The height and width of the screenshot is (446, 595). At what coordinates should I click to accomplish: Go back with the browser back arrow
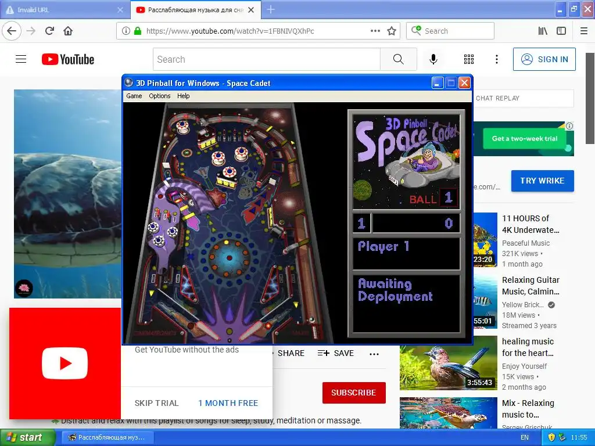pos(12,31)
